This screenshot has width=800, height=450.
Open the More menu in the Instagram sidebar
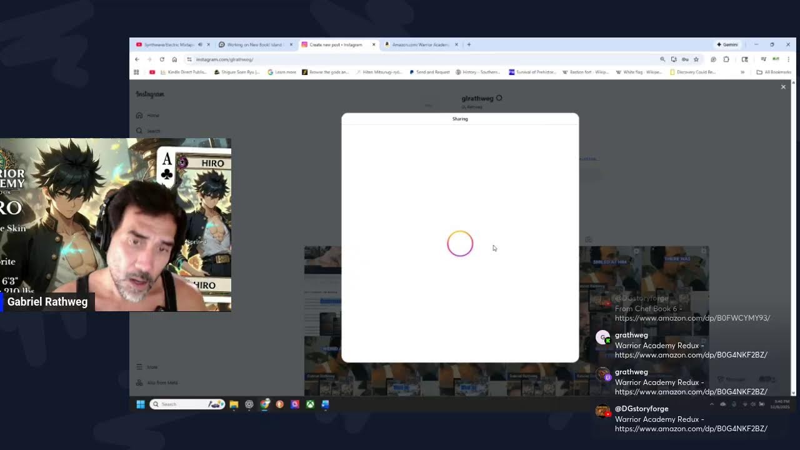[147, 367]
